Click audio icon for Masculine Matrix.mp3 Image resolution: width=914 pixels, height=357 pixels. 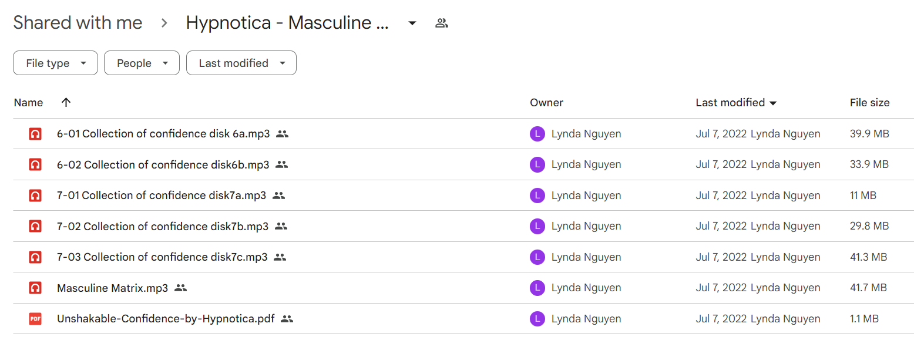(x=35, y=288)
